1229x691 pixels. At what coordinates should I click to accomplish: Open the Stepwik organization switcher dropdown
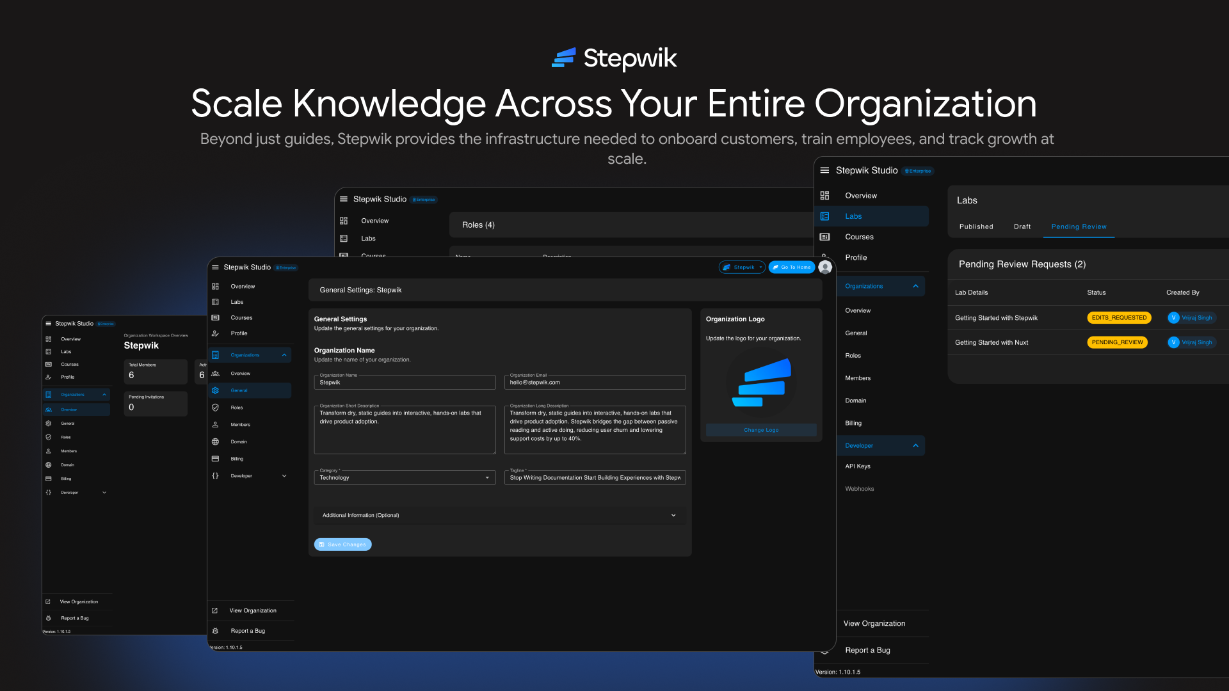pyautogui.click(x=743, y=267)
